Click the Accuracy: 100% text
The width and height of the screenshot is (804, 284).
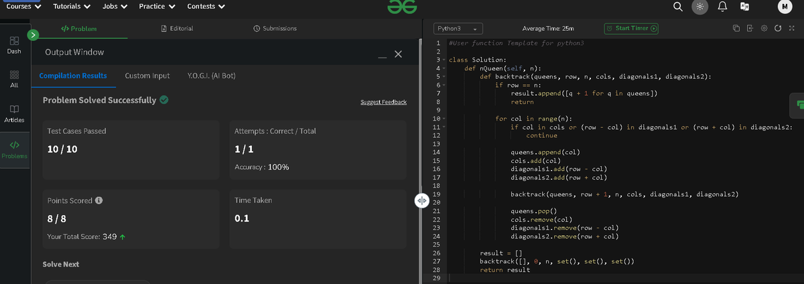pyautogui.click(x=262, y=167)
